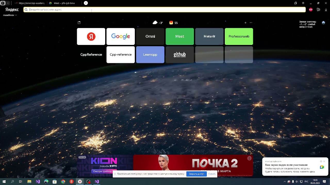Image resolution: width=330 pixels, height=185 pixels.
Task: Open OBS Studio from taskbar
Action: (x=88, y=182)
